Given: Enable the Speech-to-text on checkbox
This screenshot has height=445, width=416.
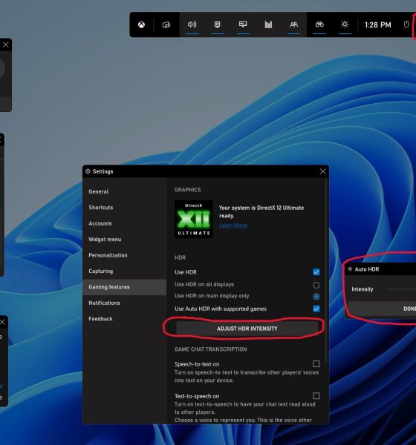Looking at the screenshot, I should (316, 364).
